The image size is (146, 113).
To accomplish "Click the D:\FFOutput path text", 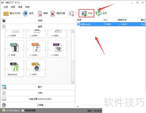I will (13, 110).
